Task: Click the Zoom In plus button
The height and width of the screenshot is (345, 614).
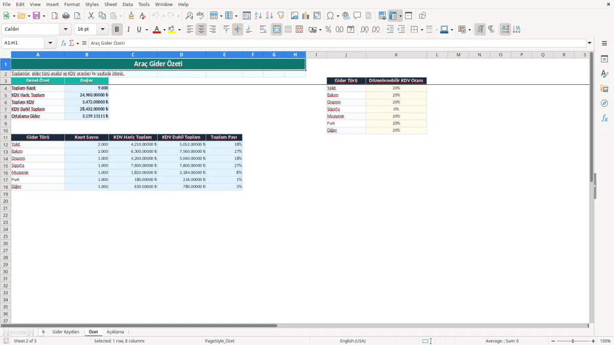Action: pyautogui.click(x=594, y=341)
